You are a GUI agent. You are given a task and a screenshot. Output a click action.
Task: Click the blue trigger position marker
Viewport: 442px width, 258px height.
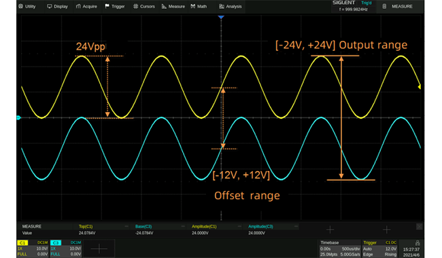coord(221,18)
